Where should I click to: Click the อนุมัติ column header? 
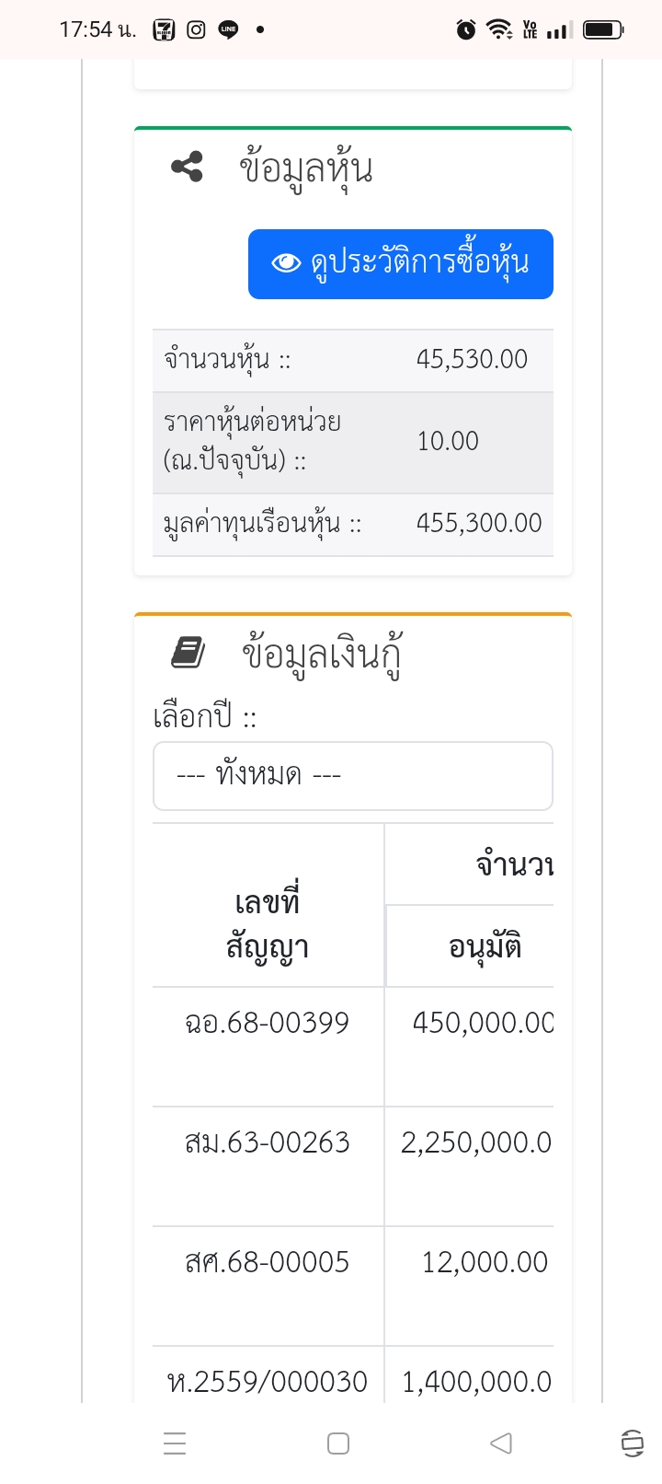click(x=485, y=946)
